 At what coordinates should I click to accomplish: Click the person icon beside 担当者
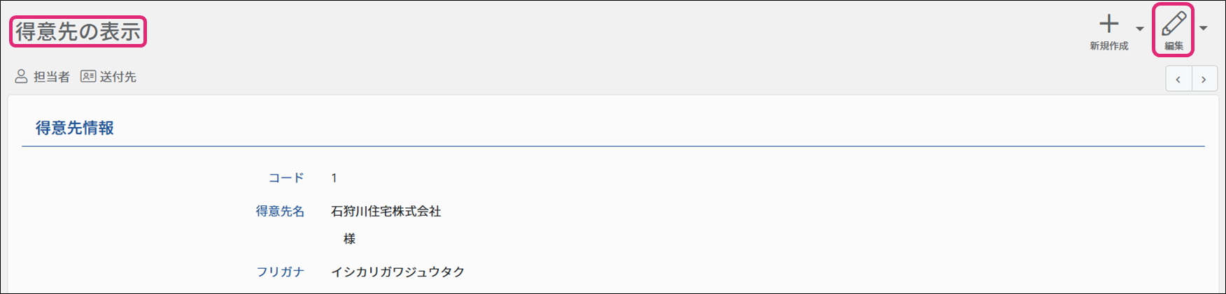tap(22, 77)
